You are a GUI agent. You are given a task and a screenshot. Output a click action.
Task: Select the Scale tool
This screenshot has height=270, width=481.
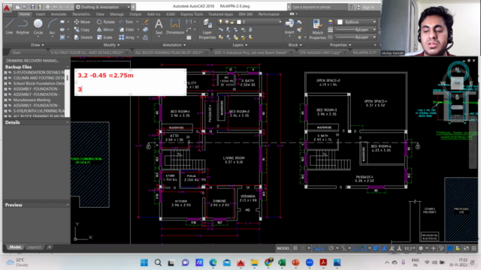point(104,37)
